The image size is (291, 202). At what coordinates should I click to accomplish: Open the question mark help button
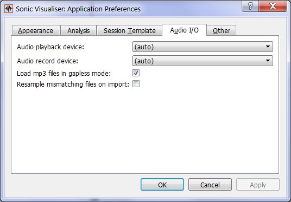click(250, 6)
